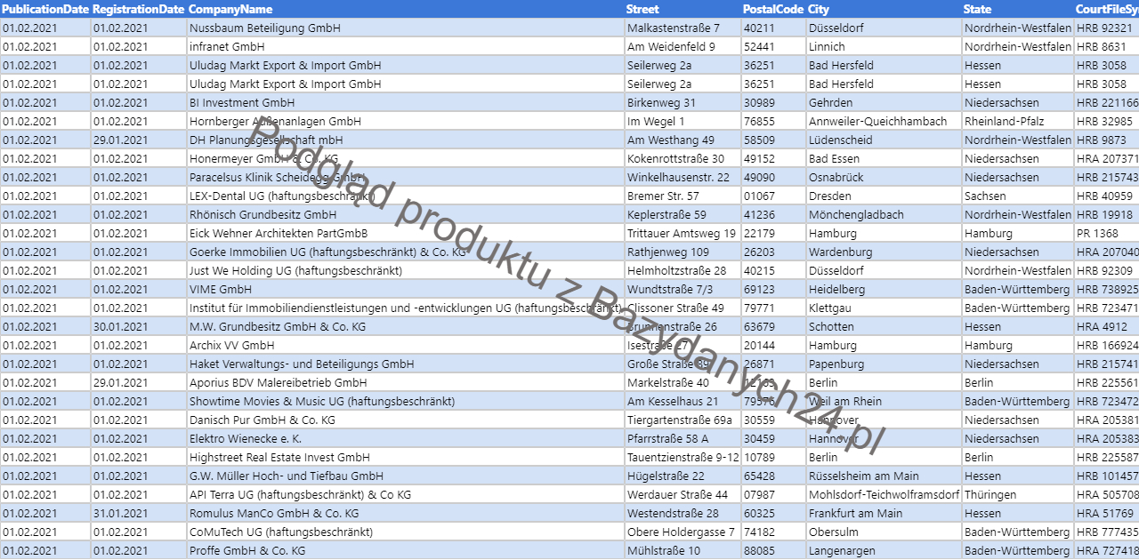Click street cell Bremer Str. 57
The width and height of the screenshot is (1139, 560).
(x=683, y=196)
